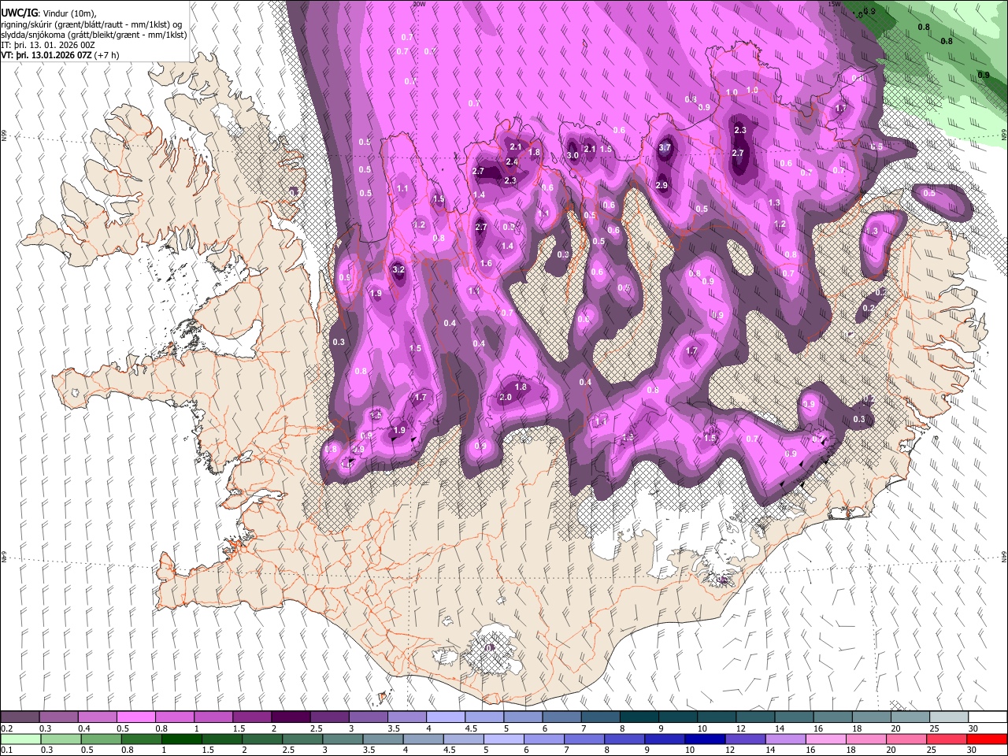Select the dark teal snow swatch above 8
Viewport: 1008px width, 756px height.
click(x=639, y=717)
